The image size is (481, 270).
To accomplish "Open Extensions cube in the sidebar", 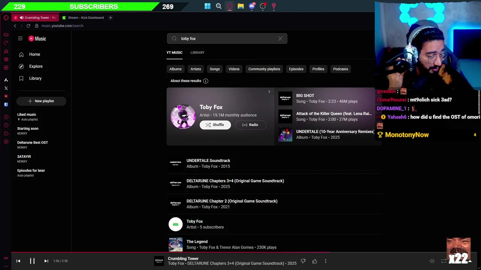I will [6, 133].
